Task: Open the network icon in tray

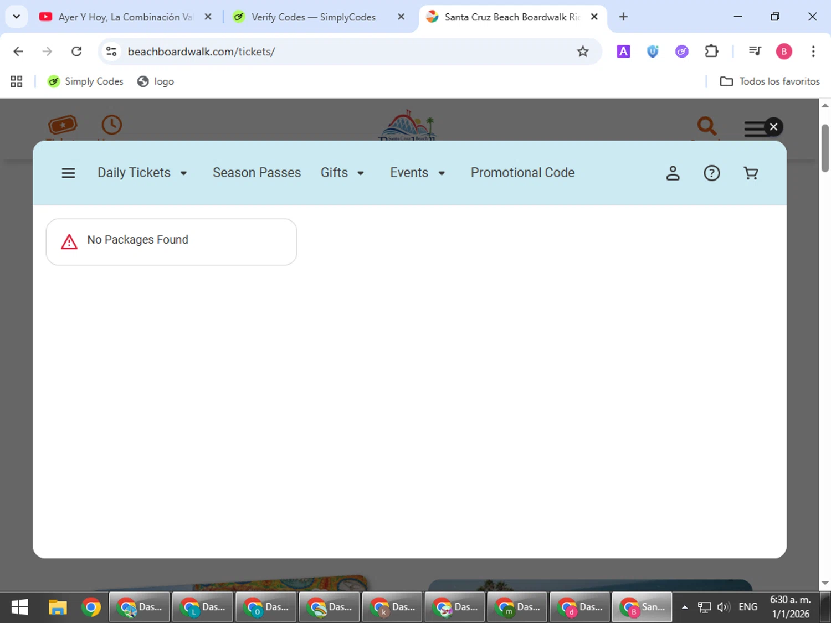Action: pos(704,607)
